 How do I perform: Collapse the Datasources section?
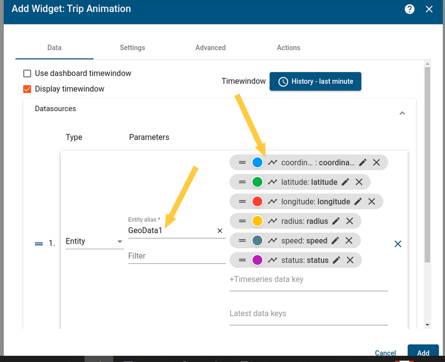(x=402, y=113)
